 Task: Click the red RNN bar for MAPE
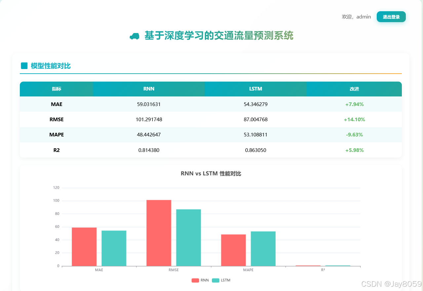click(x=233, y=250)
